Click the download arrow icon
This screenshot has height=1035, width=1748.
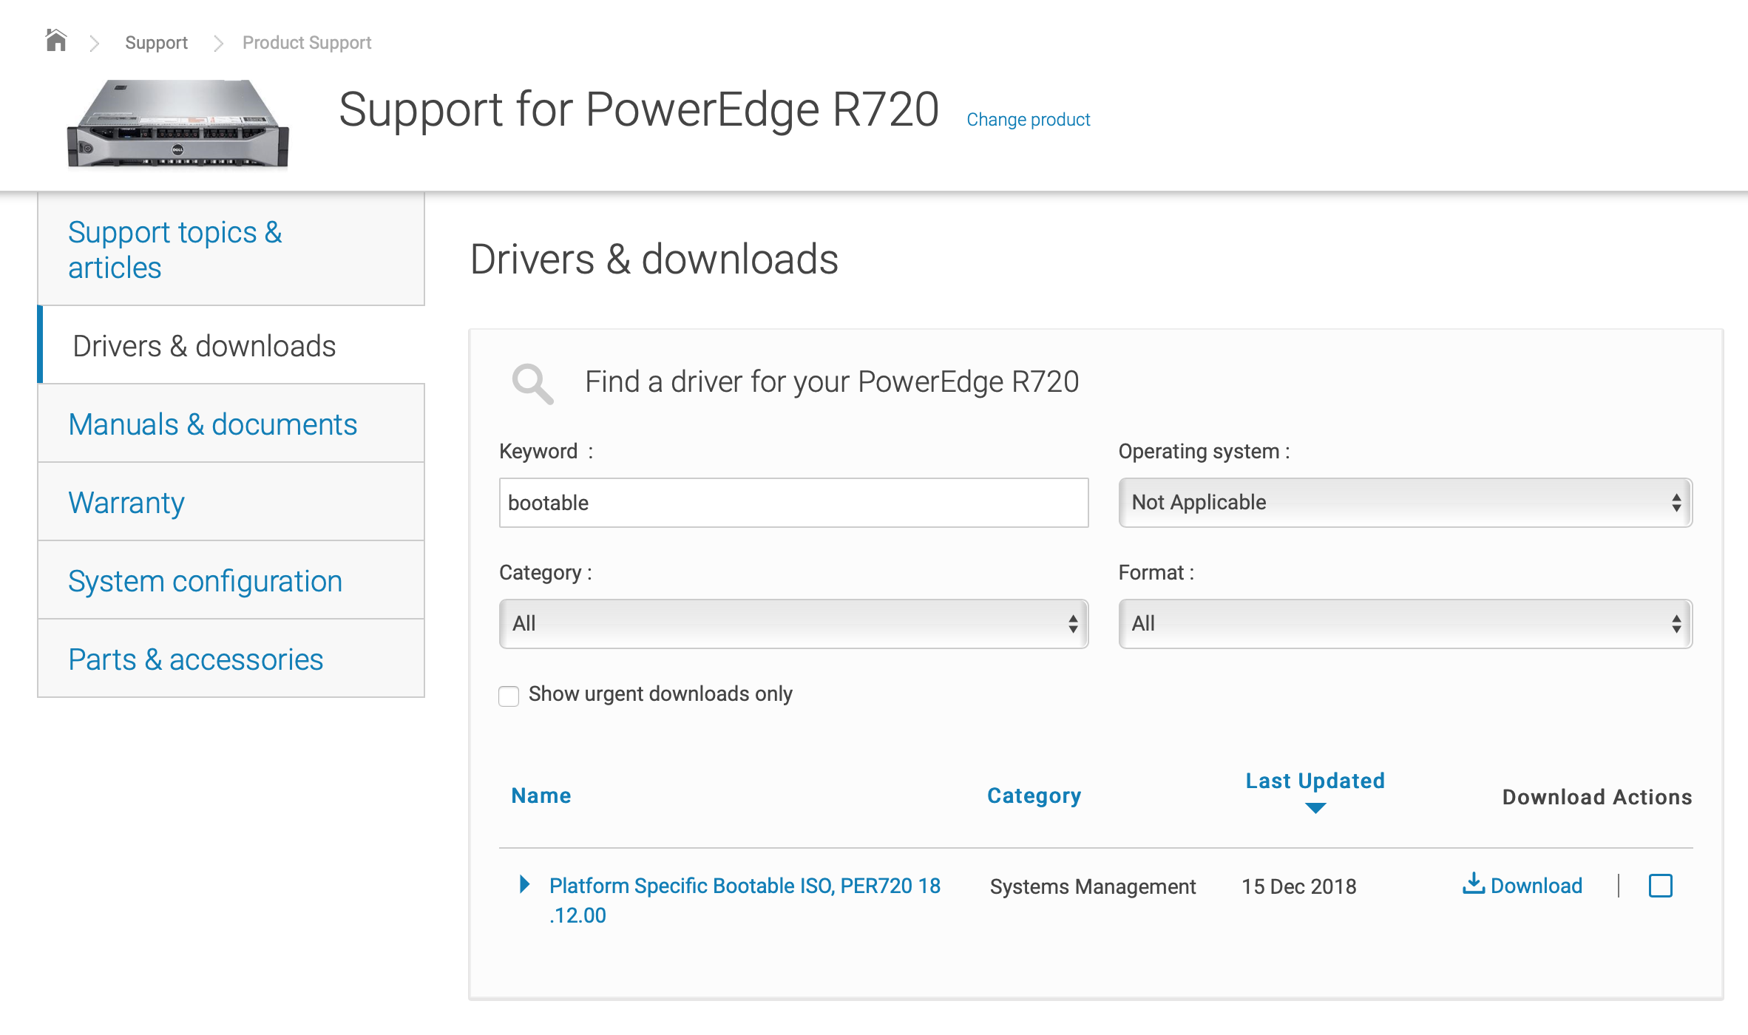1473,883
